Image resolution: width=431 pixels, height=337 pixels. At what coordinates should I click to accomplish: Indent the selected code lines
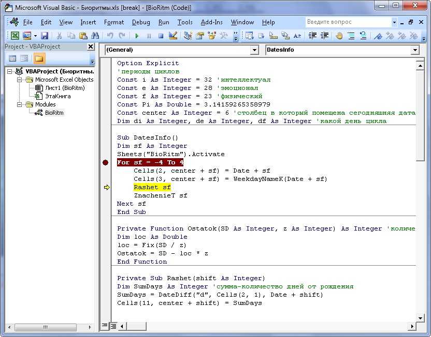312,36
